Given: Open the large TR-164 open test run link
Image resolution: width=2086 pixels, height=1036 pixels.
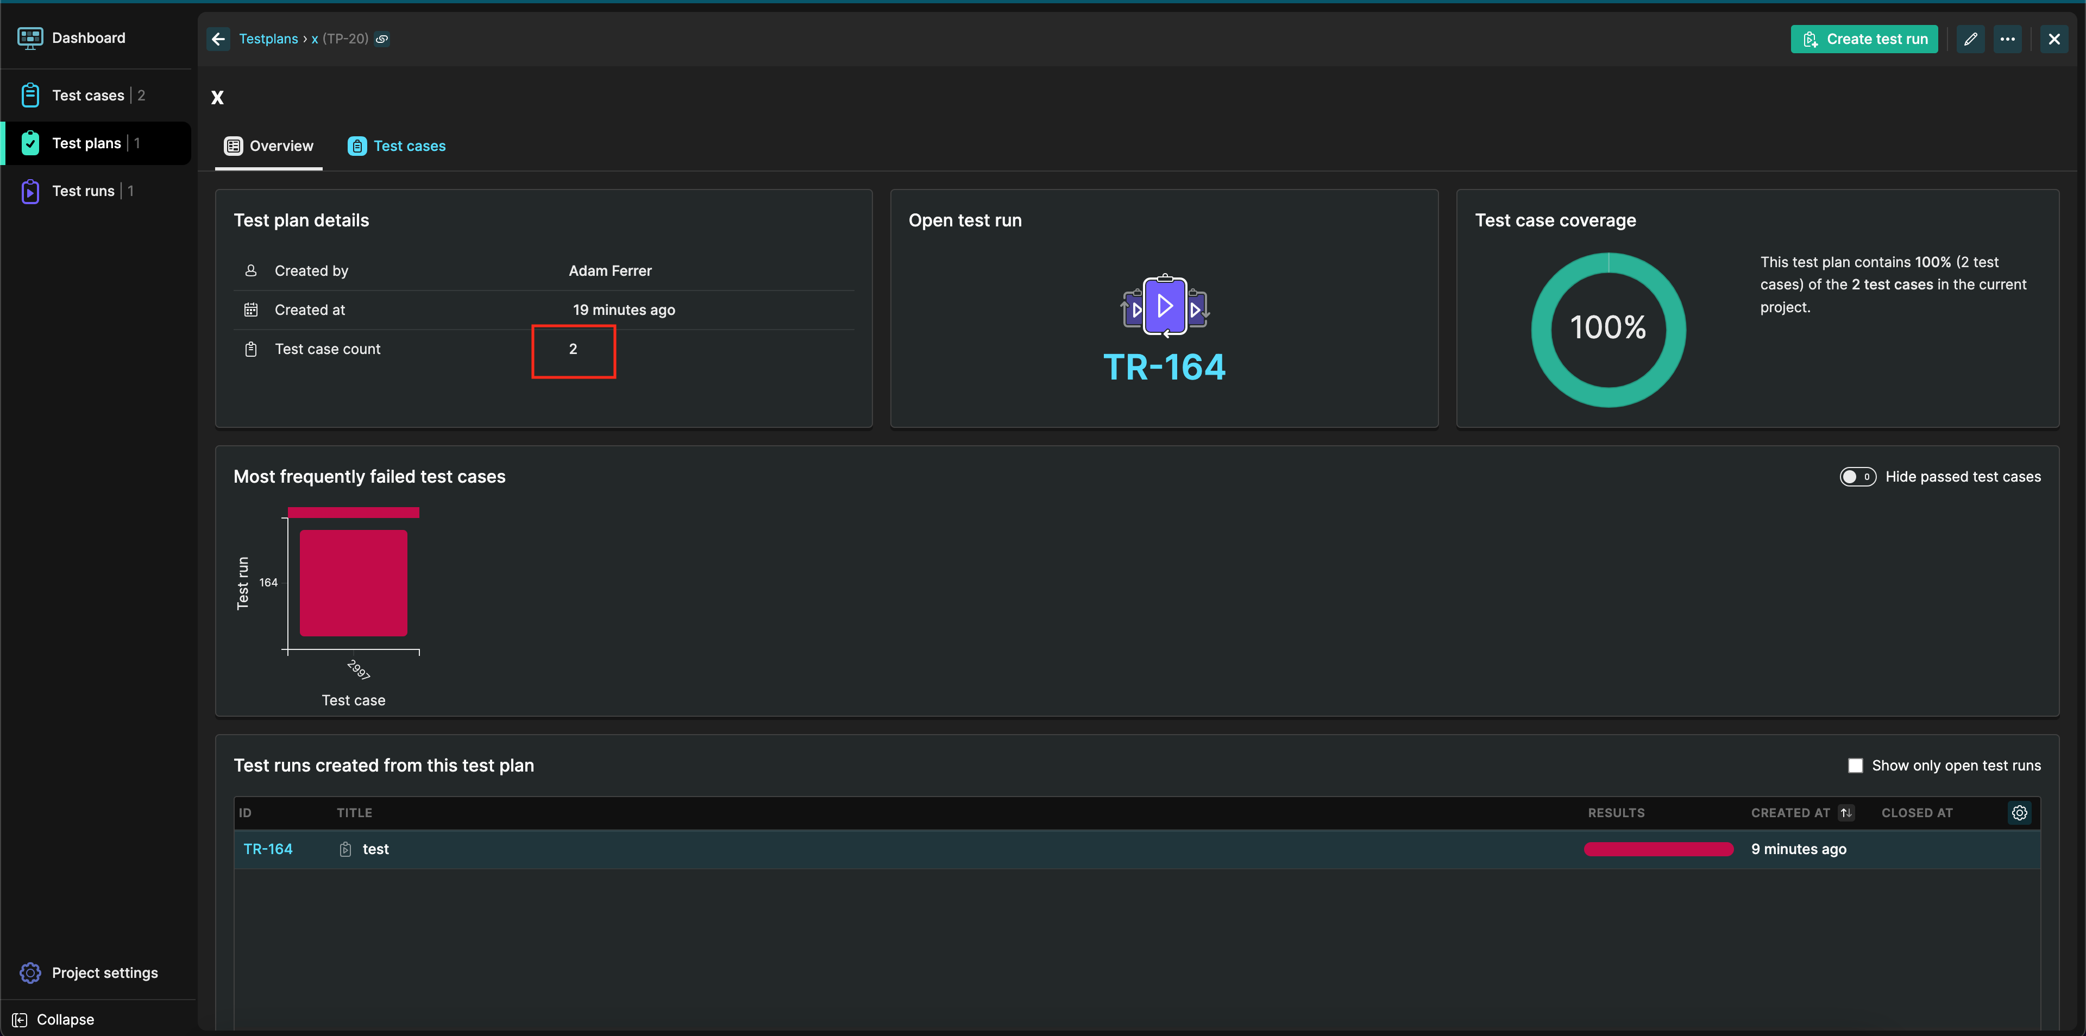Looking at the screenshot, I should pyautogui.click(x=1165, y=368).
